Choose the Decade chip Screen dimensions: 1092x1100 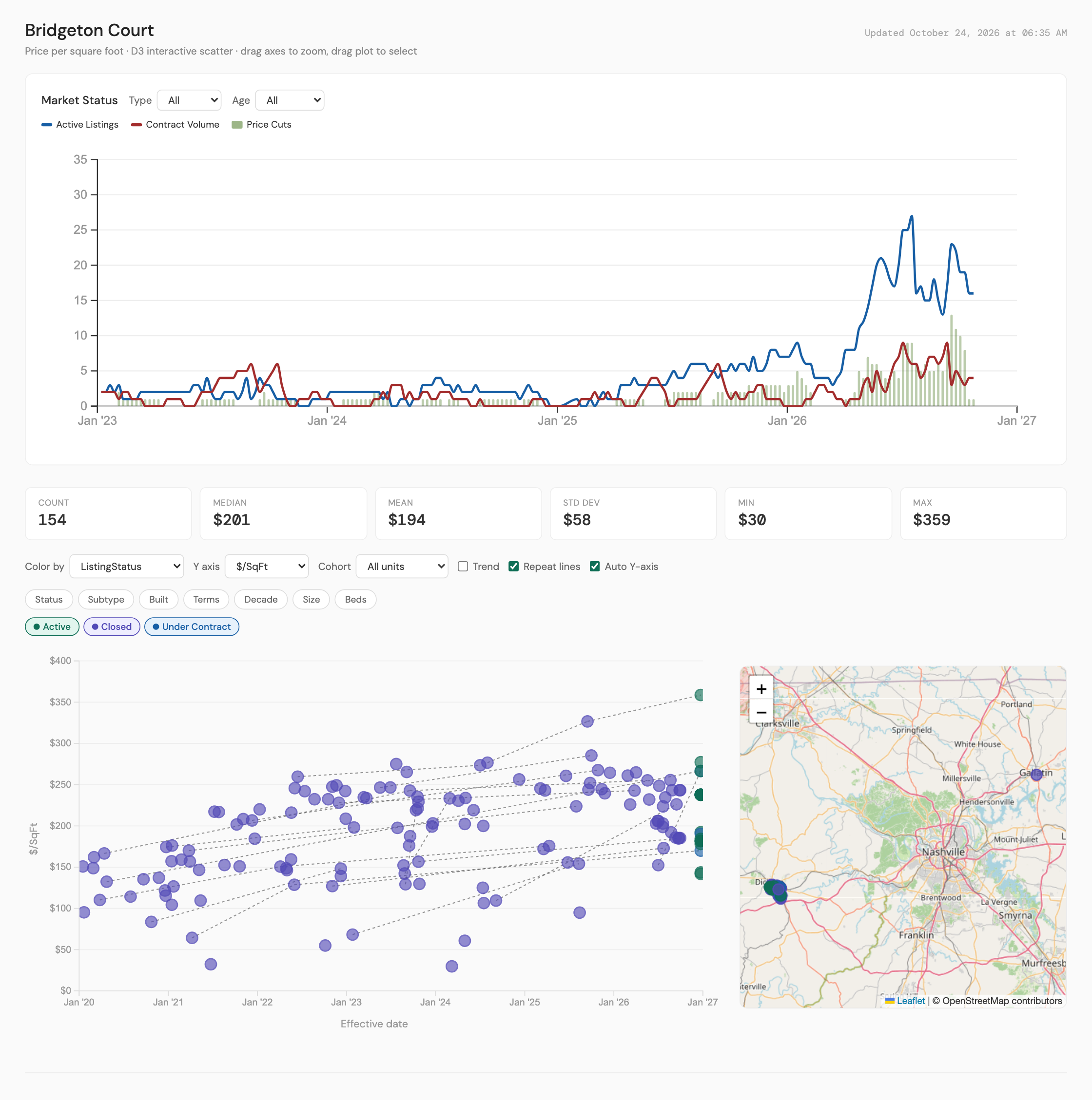pyautogui.click(x=261, y=600)
